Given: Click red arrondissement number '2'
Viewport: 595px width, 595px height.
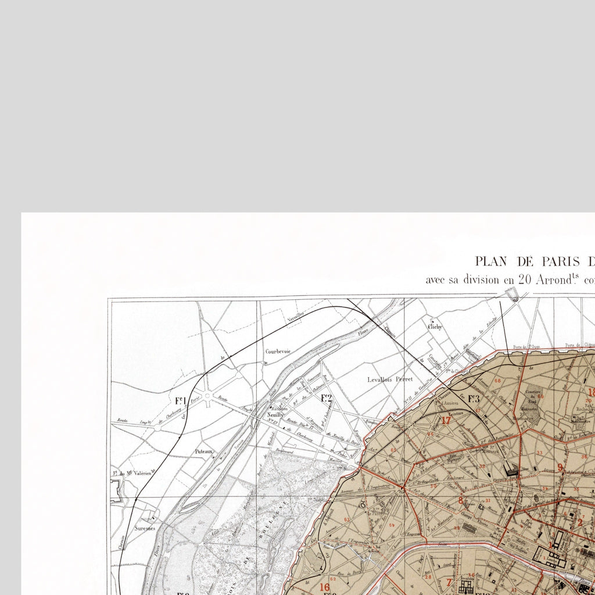Looking at the screenshot, I should [x=580, y=522].
